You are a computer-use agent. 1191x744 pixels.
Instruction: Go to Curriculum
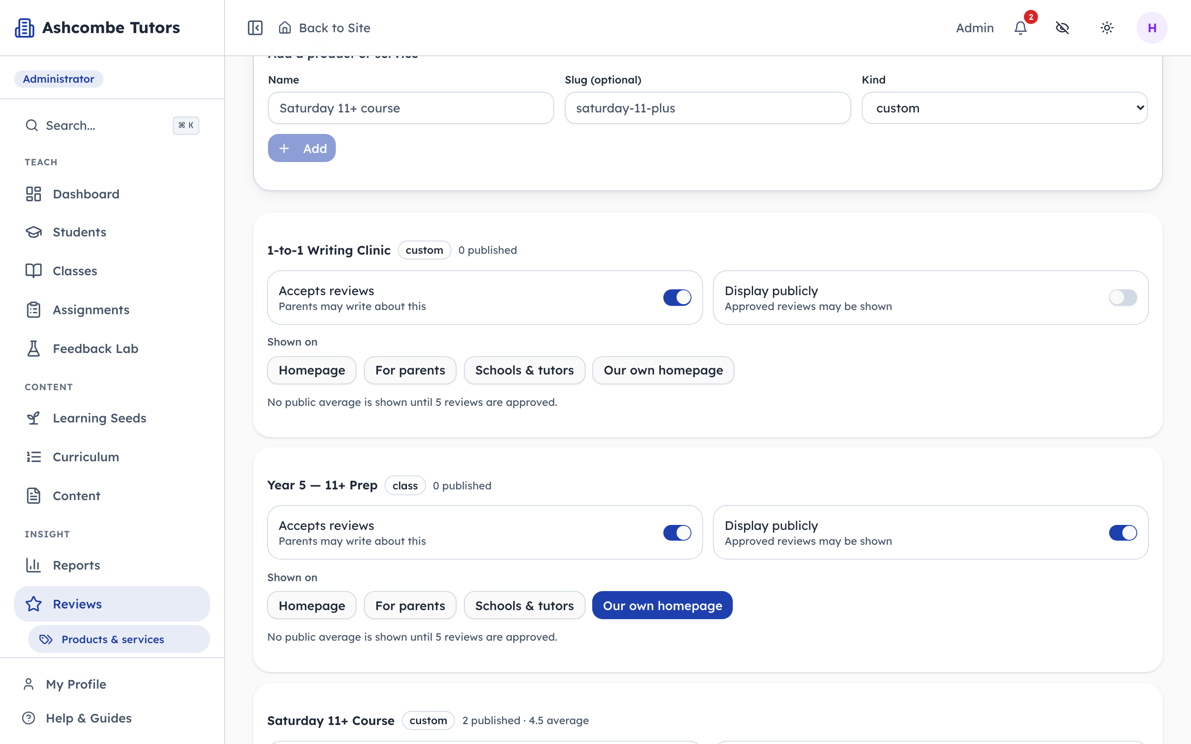[x=112, y=457]
